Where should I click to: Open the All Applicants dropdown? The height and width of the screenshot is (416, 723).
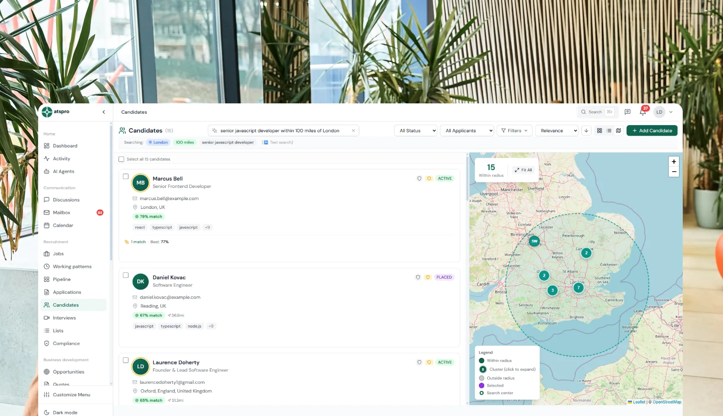[467, 131]
